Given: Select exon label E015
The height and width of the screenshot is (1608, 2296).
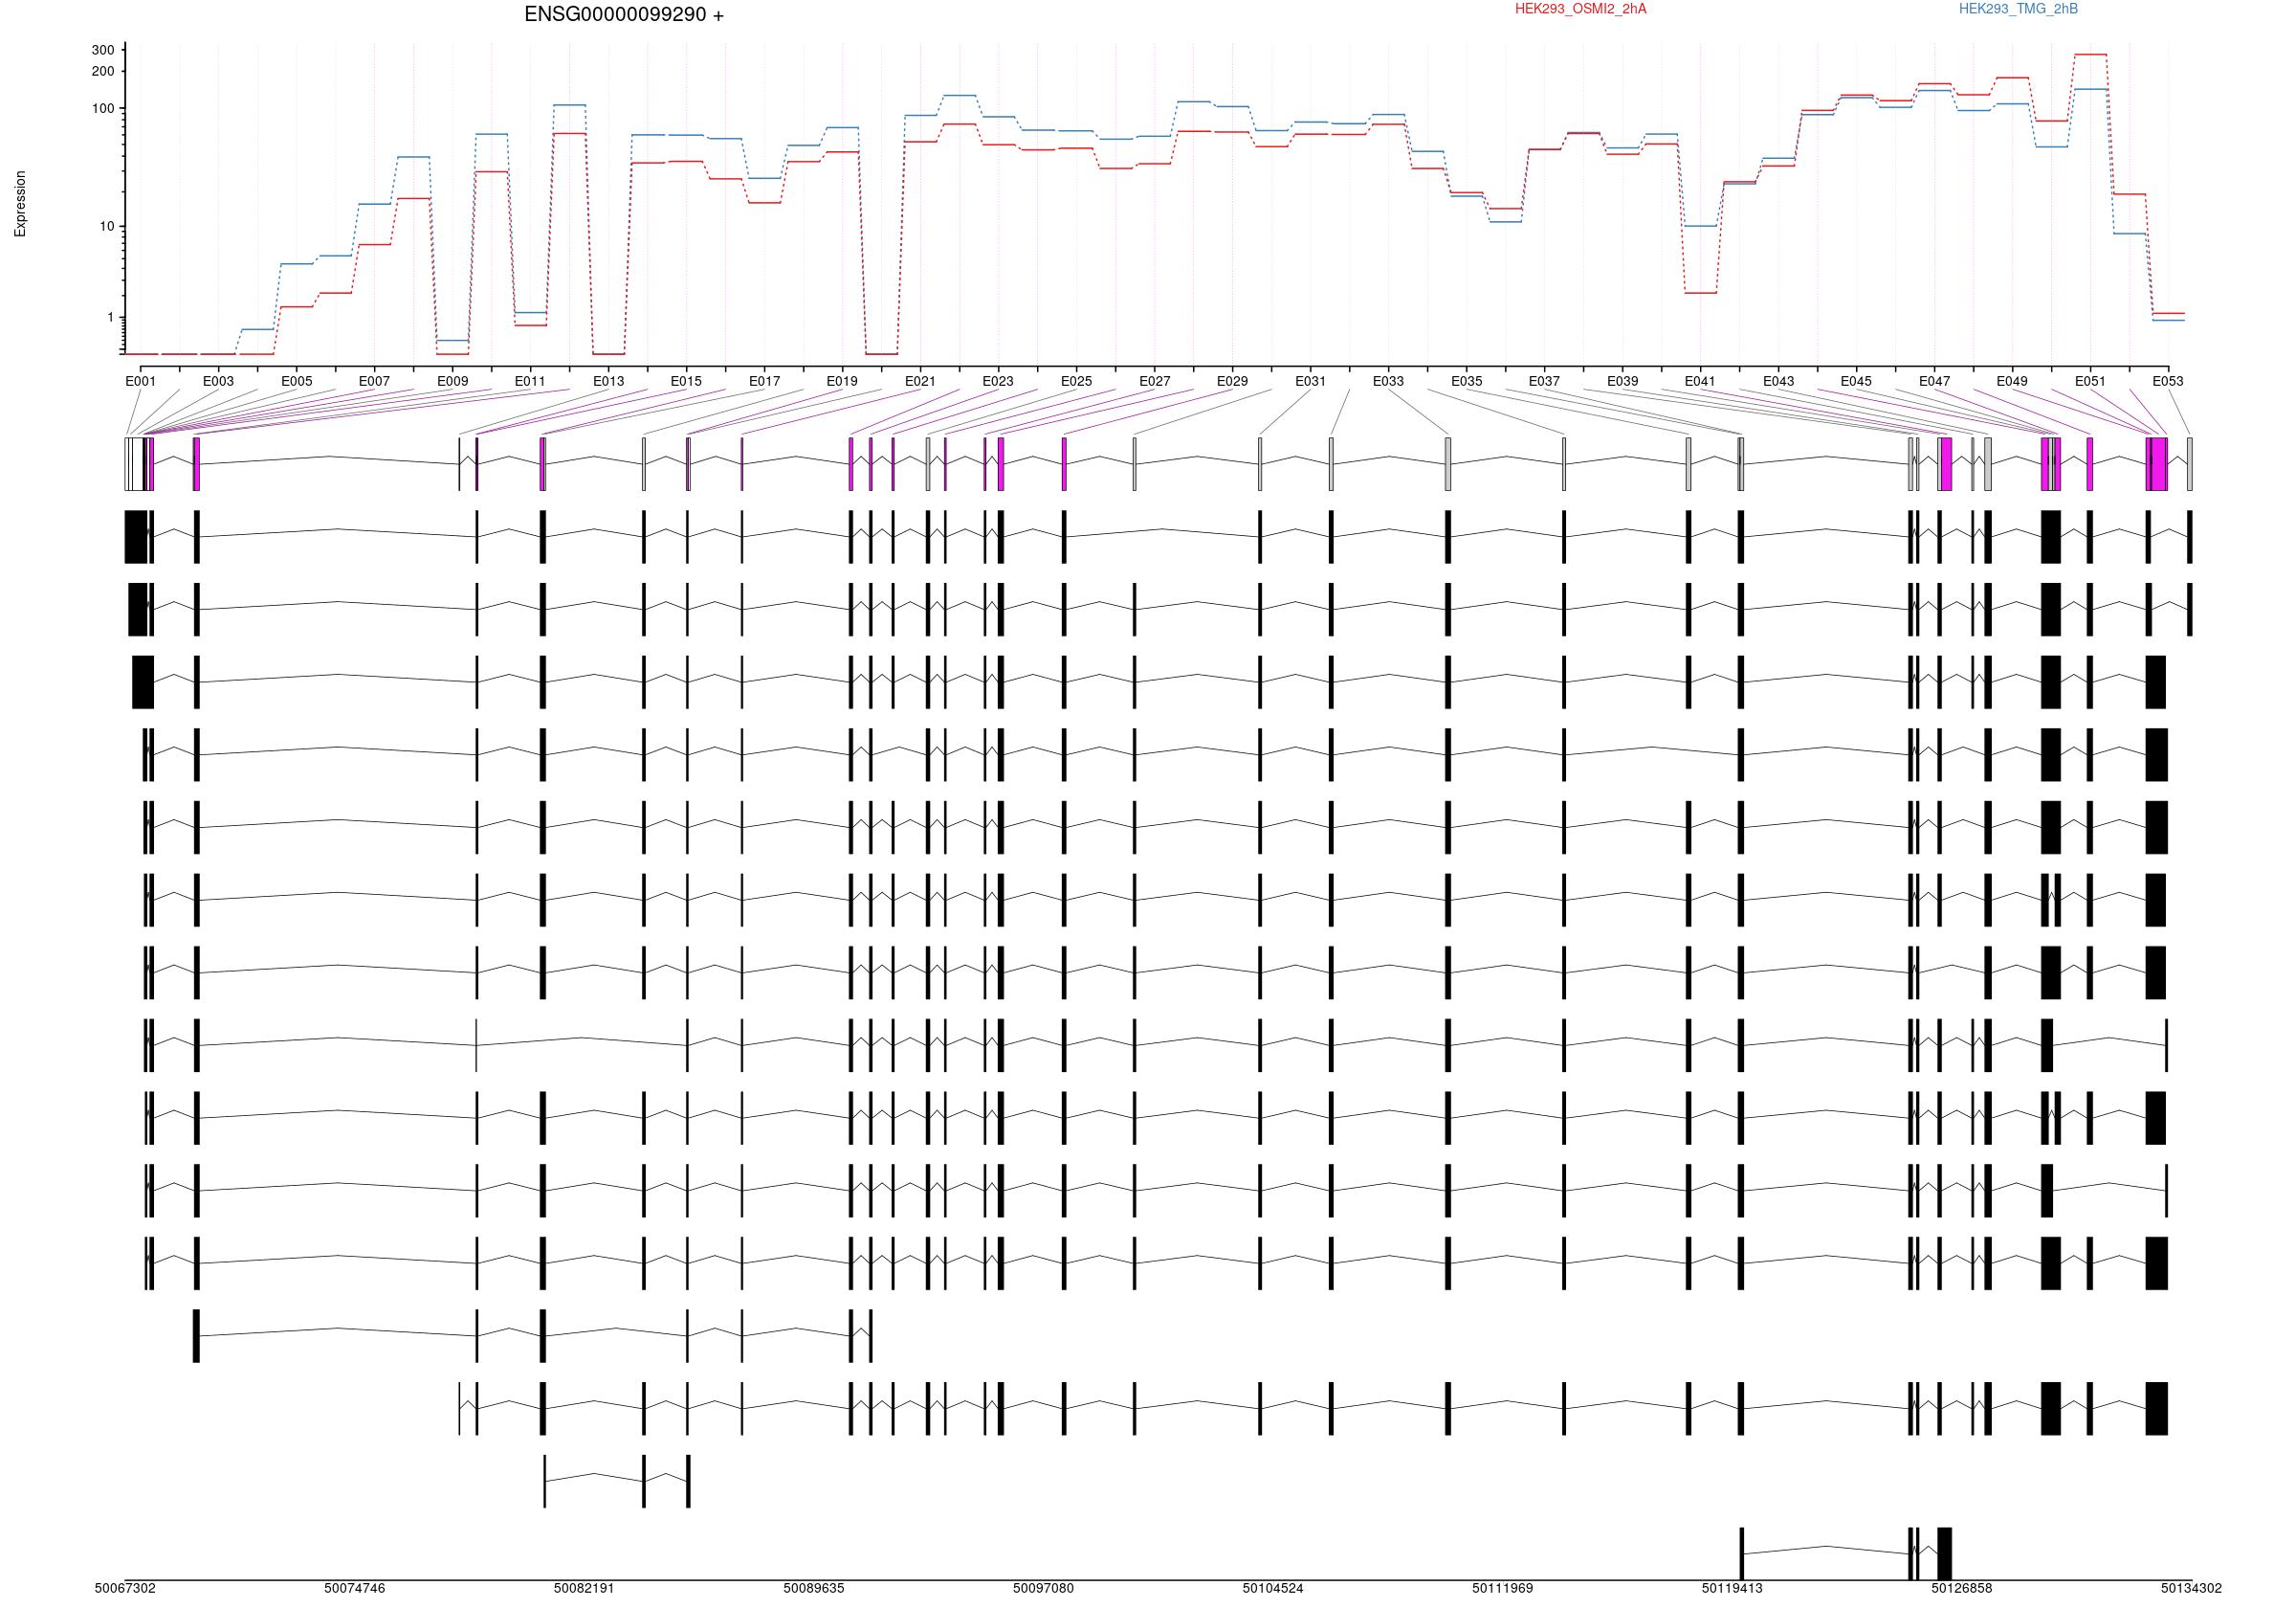Looking at the screenshot, I should (x=686, y=381).
